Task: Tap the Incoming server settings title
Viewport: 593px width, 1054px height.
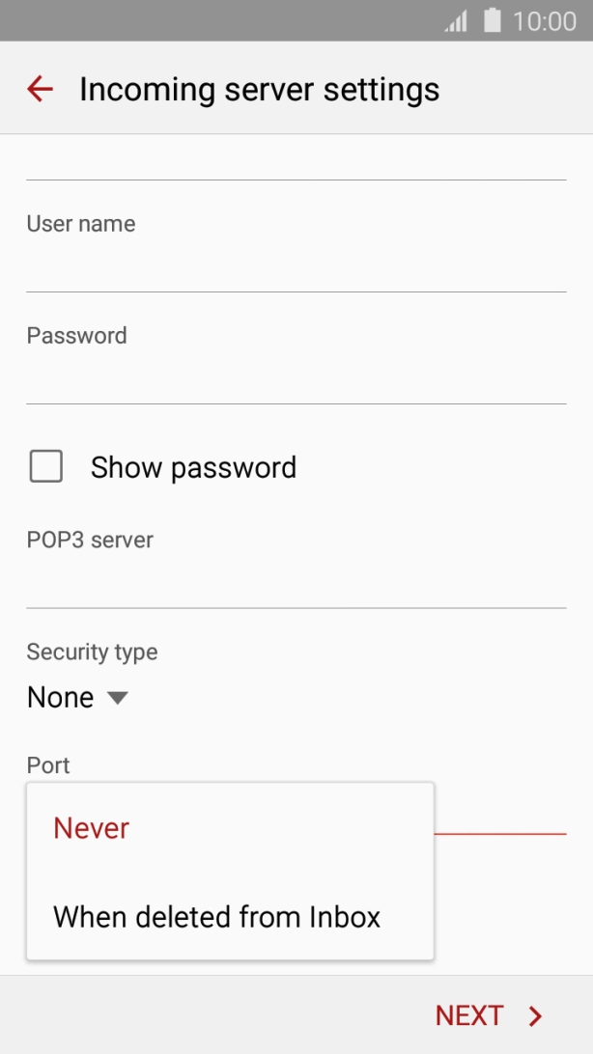Action: 259,89
